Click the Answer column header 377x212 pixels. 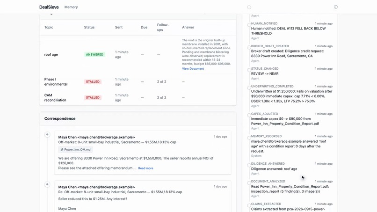click(x=188, y=27)
